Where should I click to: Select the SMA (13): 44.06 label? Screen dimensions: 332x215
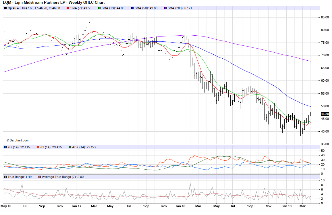pos(113,8)
